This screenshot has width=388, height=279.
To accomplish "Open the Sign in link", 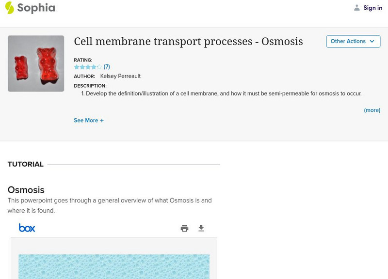I will click(373, 8).
